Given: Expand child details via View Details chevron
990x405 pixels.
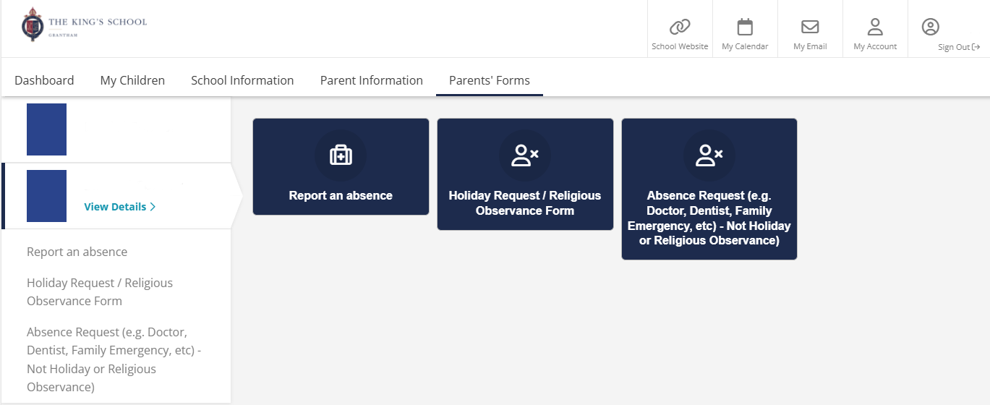Looking at the screenshot, I should point(153,207).
